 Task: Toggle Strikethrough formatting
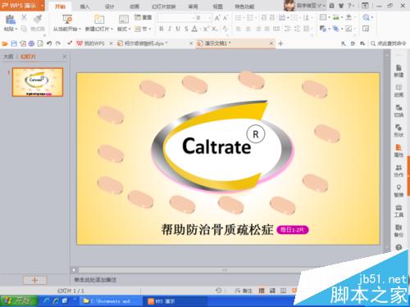click(186, 29)
